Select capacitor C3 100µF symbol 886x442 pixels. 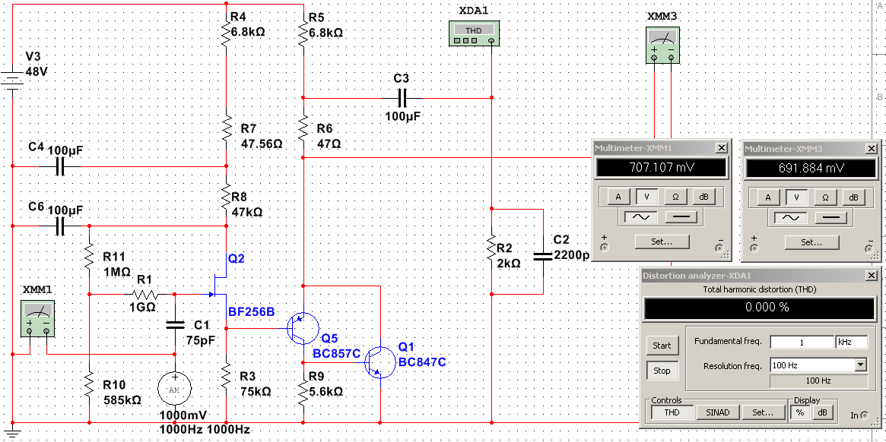click(402, 98)
